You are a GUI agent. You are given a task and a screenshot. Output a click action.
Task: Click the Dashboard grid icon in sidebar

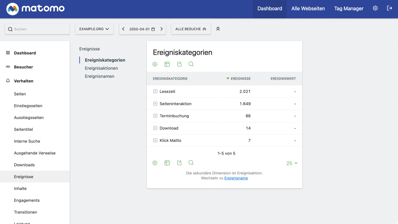8,53
